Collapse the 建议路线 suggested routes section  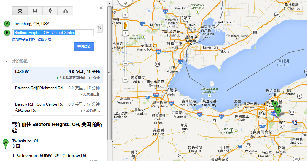point(7,62)
